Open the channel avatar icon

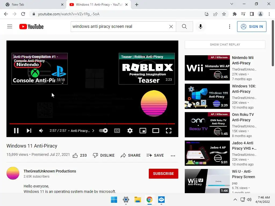pyautogui.click(x=13, y=173)
